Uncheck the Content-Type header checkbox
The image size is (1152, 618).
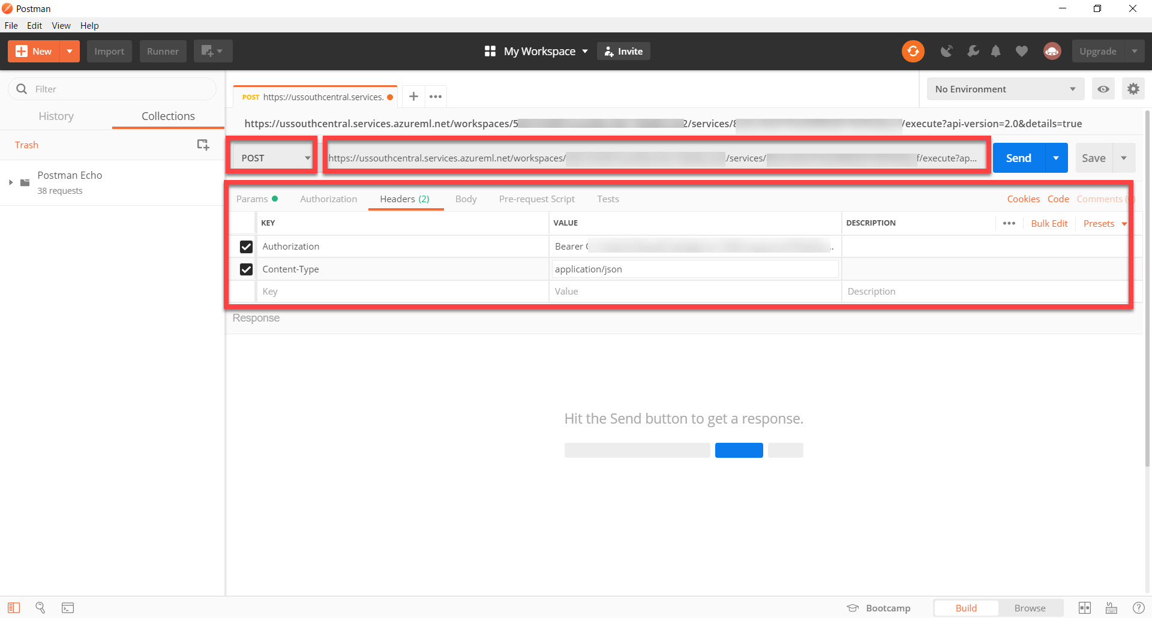pos(246,269)
